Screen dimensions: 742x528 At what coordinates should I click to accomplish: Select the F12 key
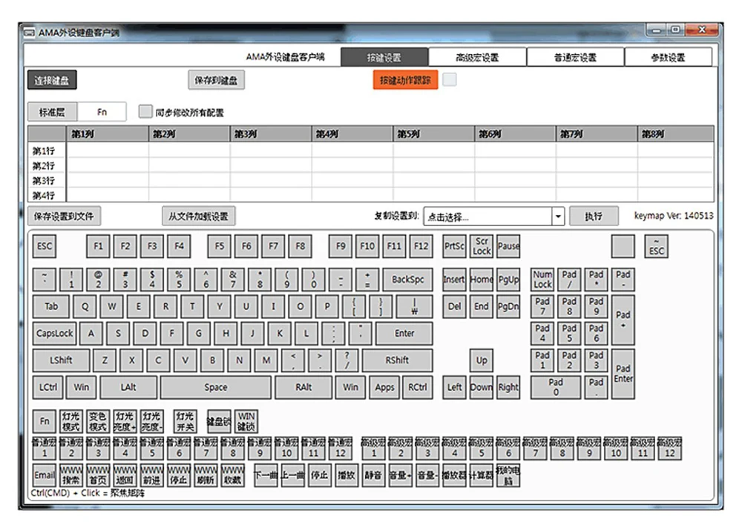421,246
